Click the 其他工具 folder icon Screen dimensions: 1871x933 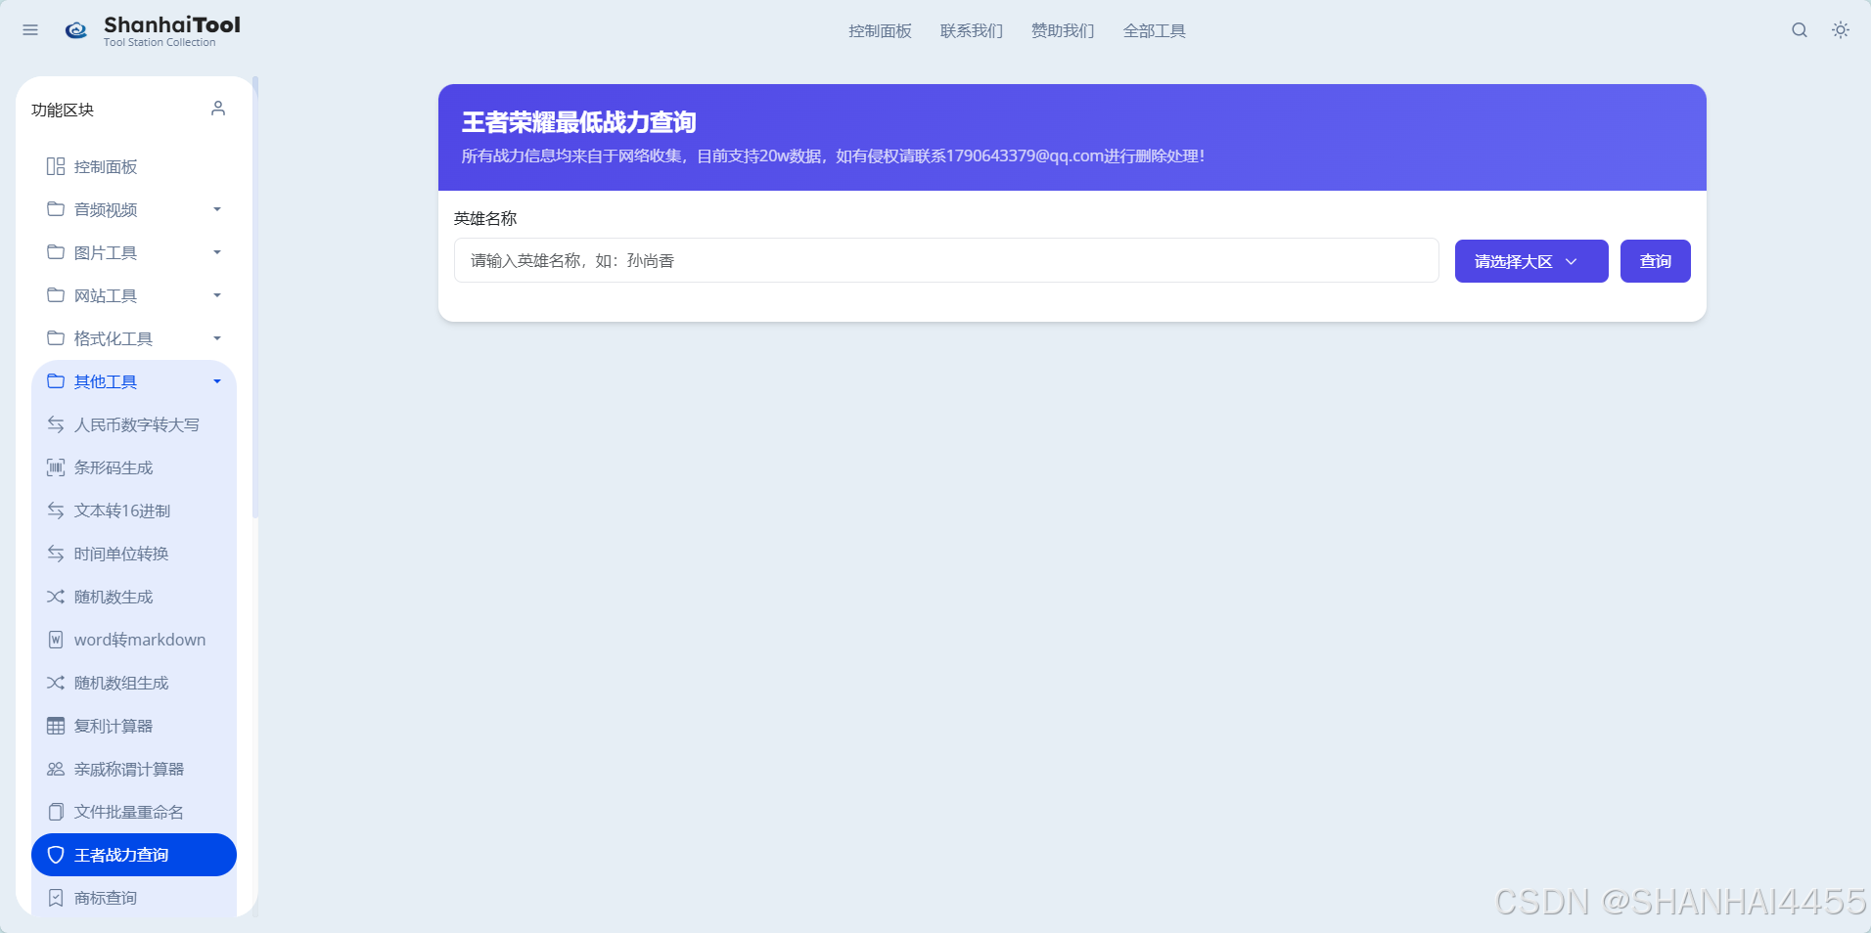[x=56, y=381]
